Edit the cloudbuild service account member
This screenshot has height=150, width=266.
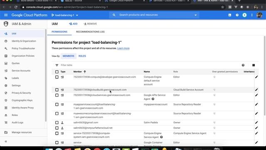tap(256, 90)
